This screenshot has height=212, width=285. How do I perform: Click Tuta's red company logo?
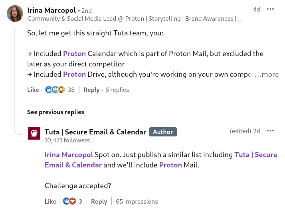(x=34, y=133)
